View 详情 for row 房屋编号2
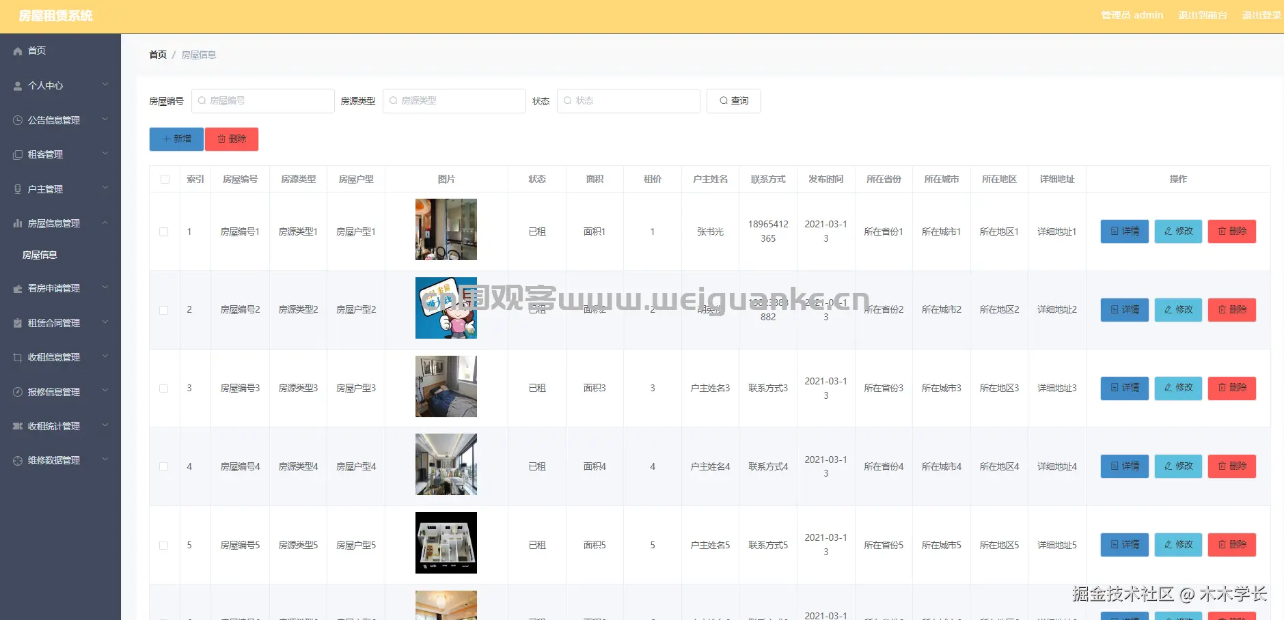1284x620 pixels. (x=1125, y=310)
